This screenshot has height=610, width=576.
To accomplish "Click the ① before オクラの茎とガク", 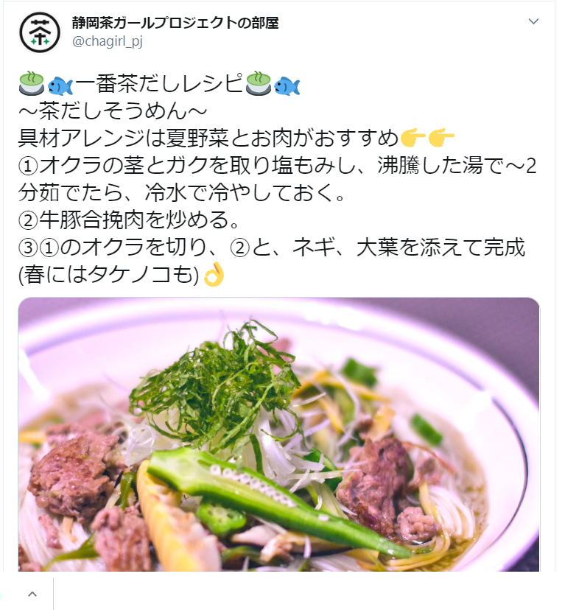I will [x=28, y=166].
